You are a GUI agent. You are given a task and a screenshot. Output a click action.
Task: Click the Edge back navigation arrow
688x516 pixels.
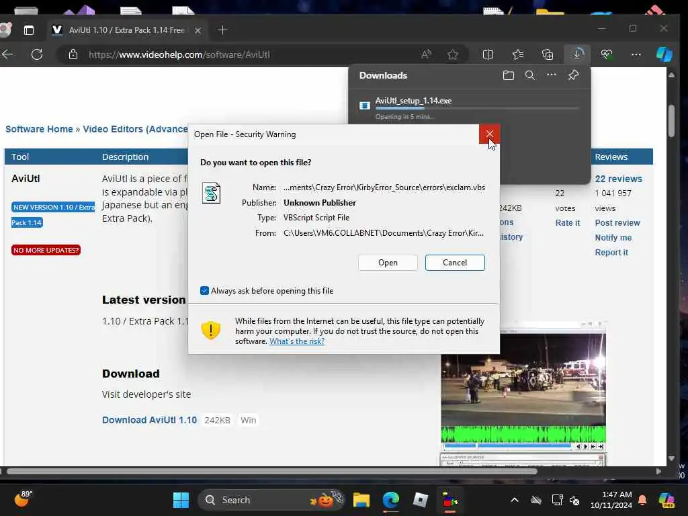click(x=7, y=54)
